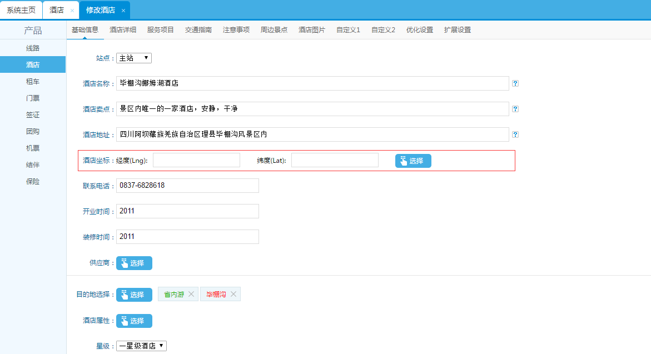Image resolution: width=651 pixels, height=354 pixels.
Task: Remove the 毕棚沟 destination tag
Action: click(x=233, y=295)
